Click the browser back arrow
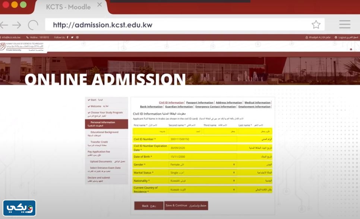This screenshot has height=219, width=360. [4, 25]
